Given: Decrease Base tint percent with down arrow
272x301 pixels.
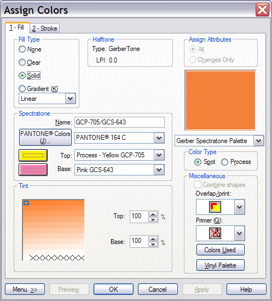Looking at the screenshot, I should [x=153, y=244].
